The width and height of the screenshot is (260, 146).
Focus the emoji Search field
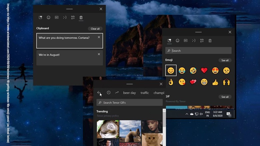(198, 51)
